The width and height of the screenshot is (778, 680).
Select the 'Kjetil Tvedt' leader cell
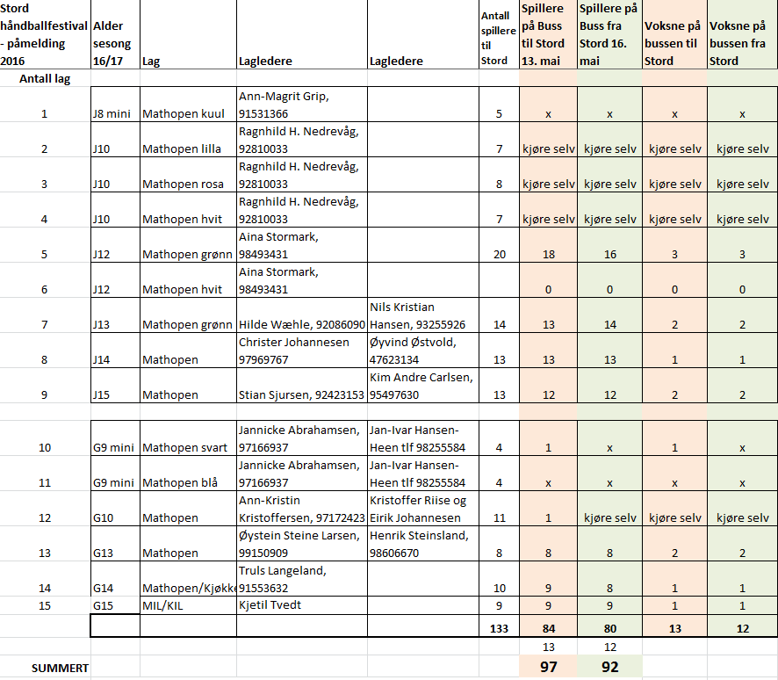point(301,605)
